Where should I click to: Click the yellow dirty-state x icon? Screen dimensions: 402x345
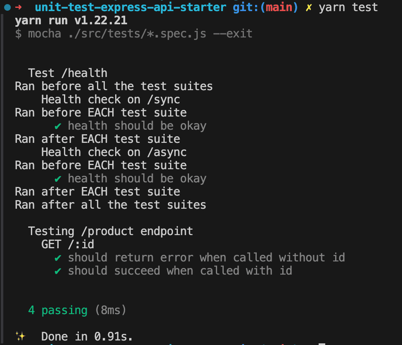click(309, 8)
